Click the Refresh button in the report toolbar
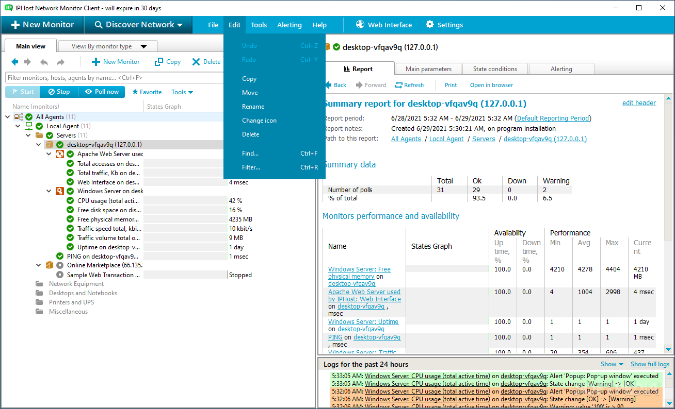The width and height of the screenshot is (675, 409). pyautogui.click(x=409, y=85)
